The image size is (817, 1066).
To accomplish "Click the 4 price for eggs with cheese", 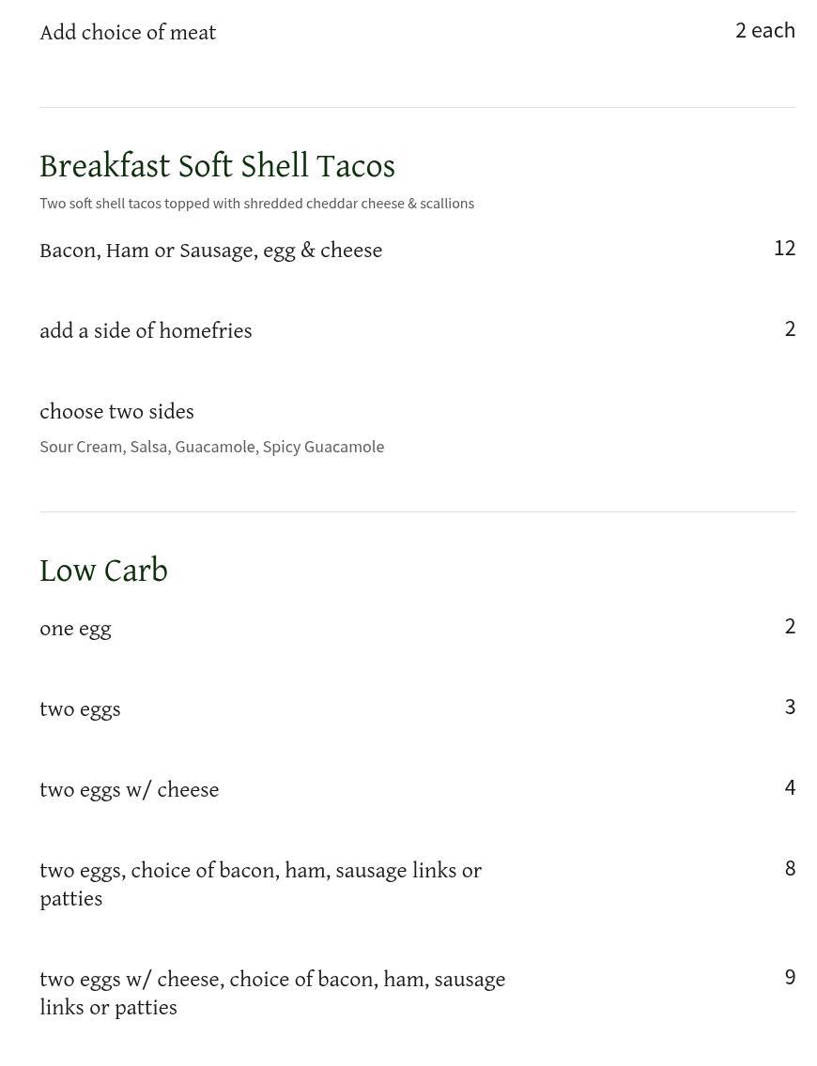I will pyautogui.click(x=790, y=787).
